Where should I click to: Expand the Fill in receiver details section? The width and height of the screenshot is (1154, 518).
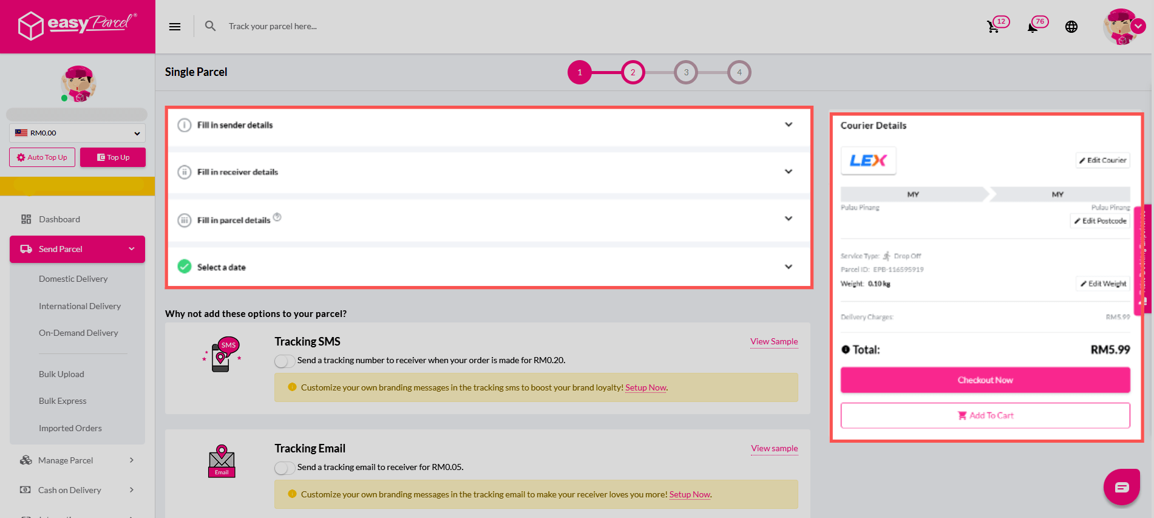click(x=789, y=171)
